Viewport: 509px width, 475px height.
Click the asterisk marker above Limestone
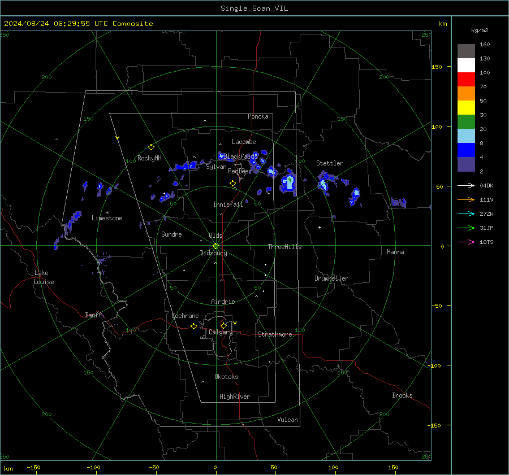click(107, 213)
